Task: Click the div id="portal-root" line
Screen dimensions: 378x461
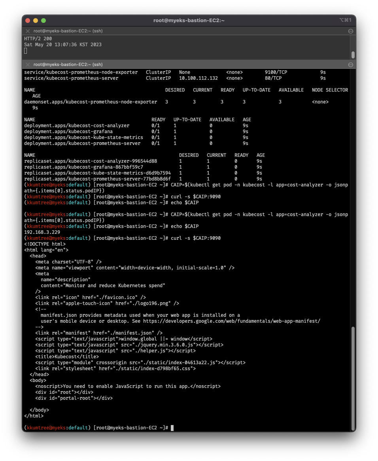Action: (x=74, y=398)
